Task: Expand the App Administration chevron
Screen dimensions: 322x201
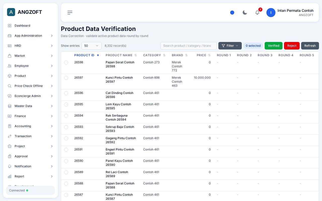Action: click(x=52, y=36)
